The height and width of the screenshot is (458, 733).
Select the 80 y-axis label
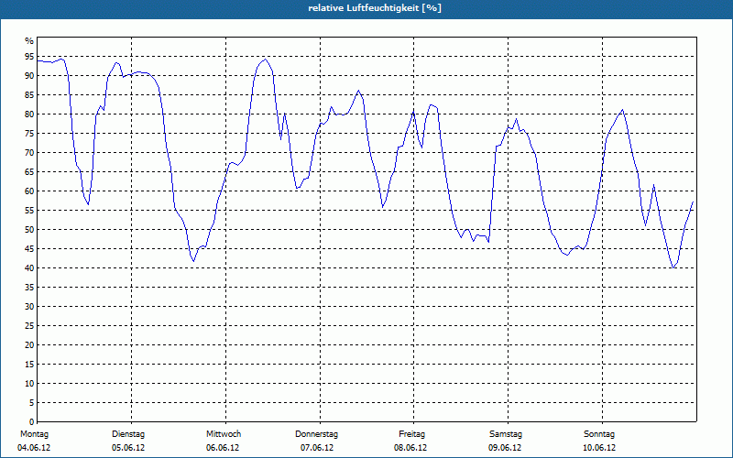pos(29,114)
